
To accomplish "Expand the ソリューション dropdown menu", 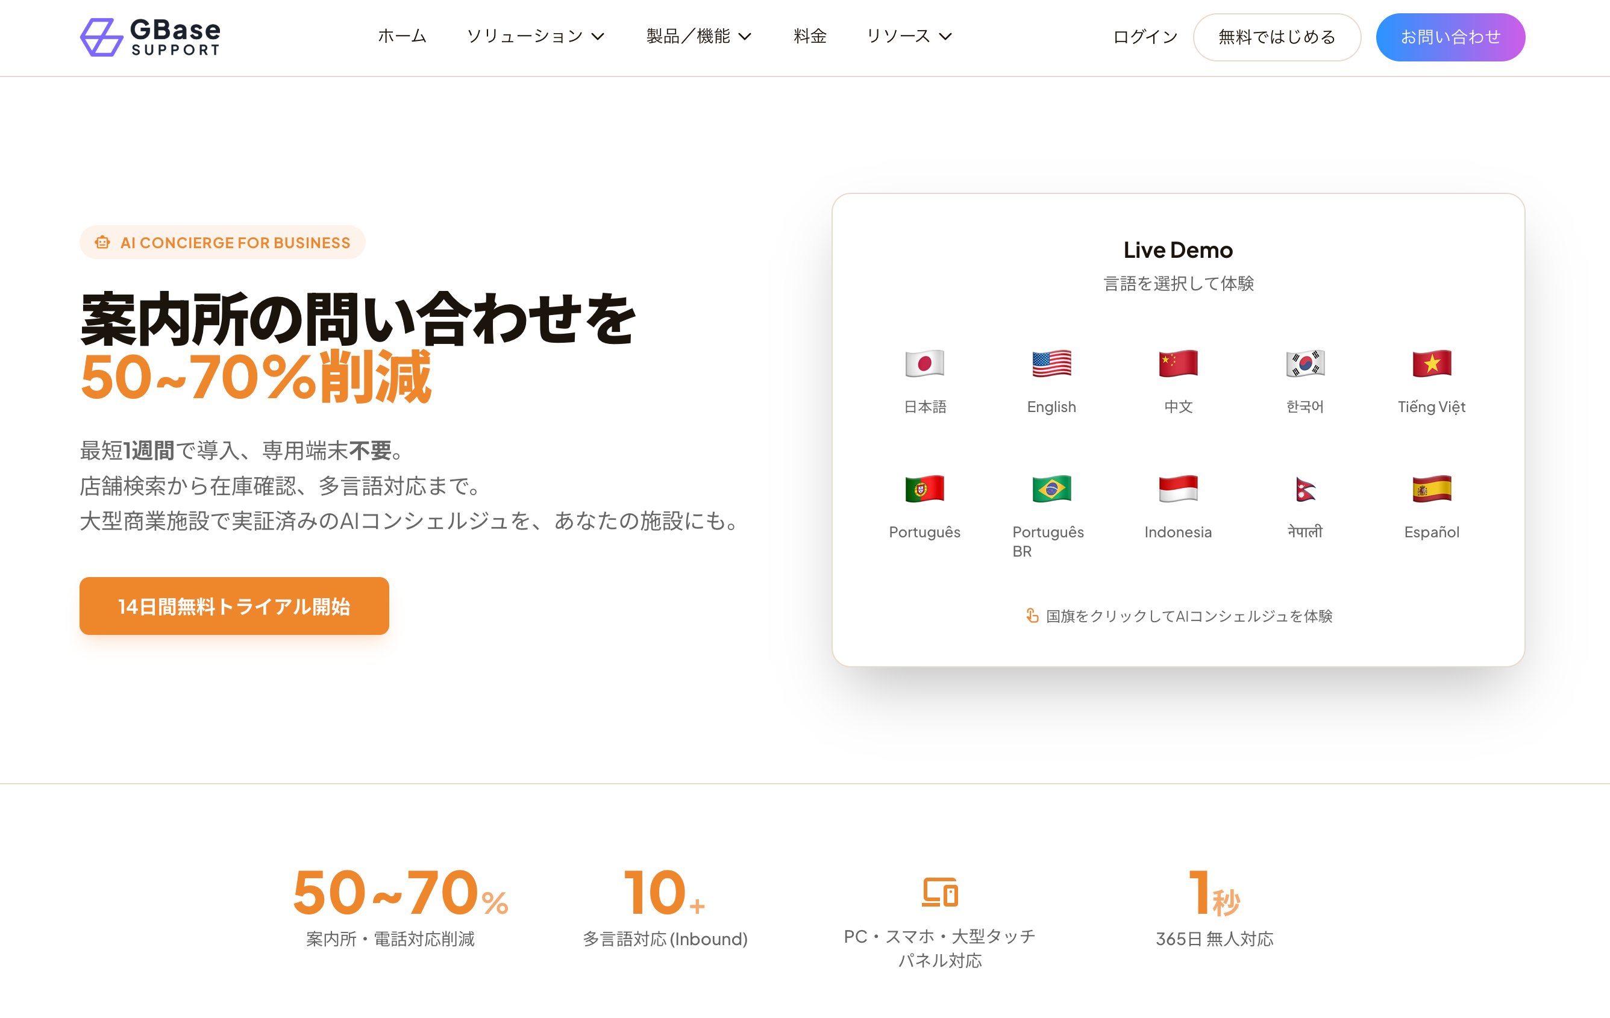I will click(535, 36).
